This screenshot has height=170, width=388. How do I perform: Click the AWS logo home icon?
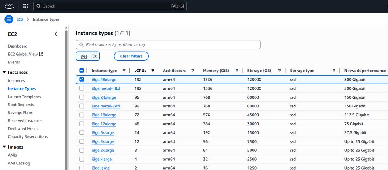coord(9,6)
